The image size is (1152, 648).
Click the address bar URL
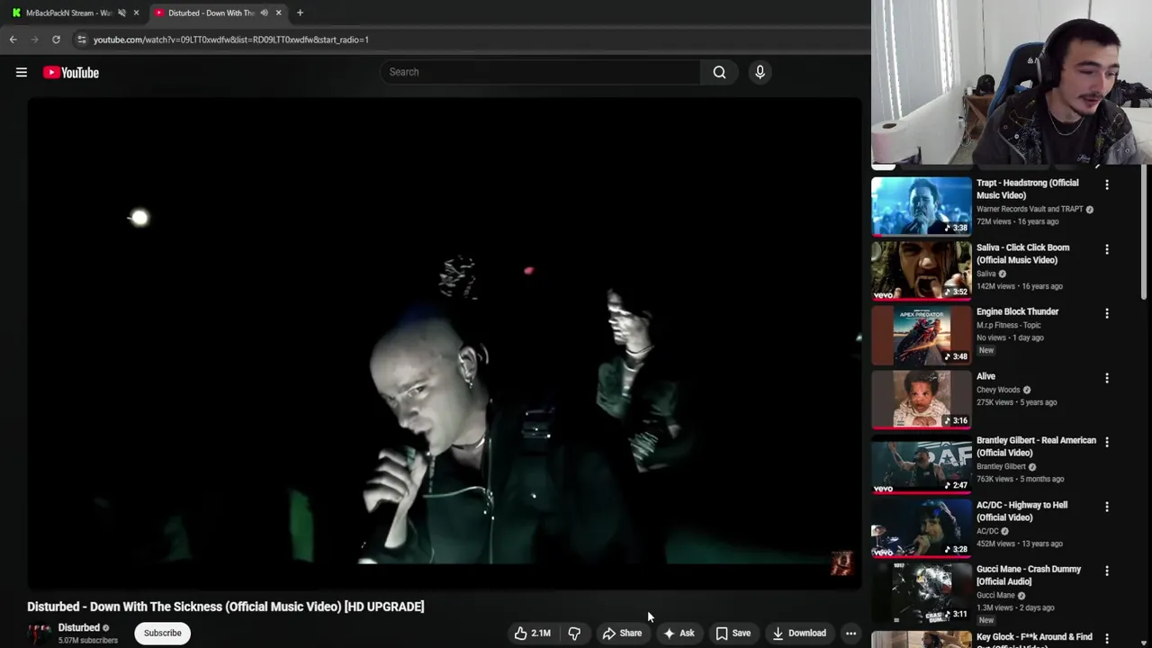click(x=231, y=40)
